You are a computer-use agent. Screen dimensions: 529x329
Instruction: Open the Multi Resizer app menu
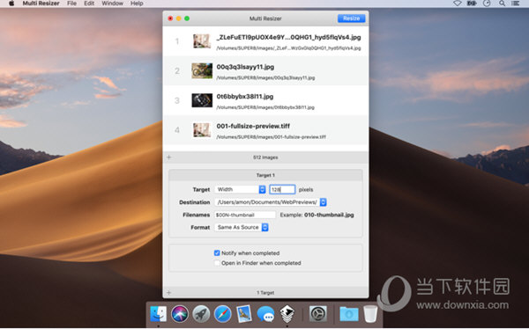(41, 4)
